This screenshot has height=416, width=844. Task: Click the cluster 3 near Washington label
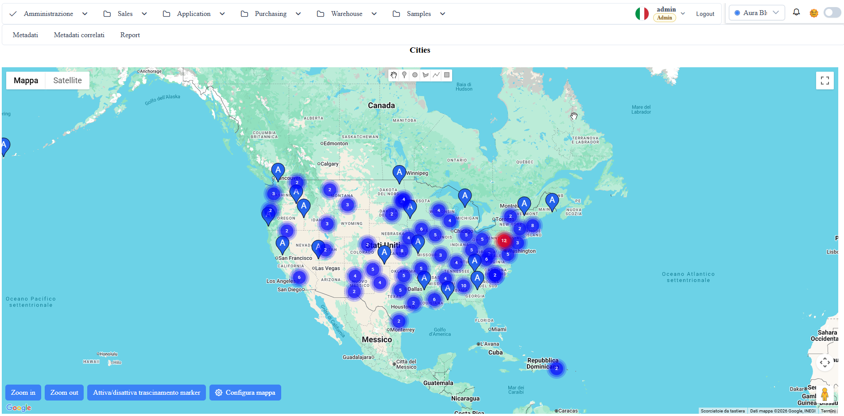(x=517, y=243)
